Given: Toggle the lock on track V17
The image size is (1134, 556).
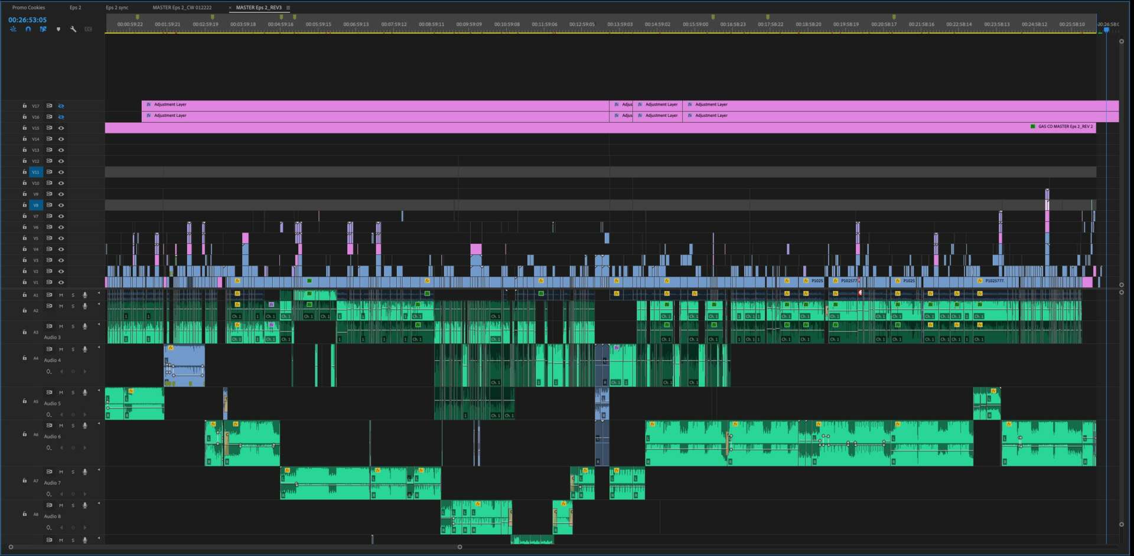Looking at the screenshot, I should pos(24,106).
